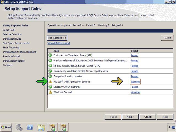176x132 pixels.
Task: Click green check icon beside Fusion Active Template Library
Action: click(50, 55)
